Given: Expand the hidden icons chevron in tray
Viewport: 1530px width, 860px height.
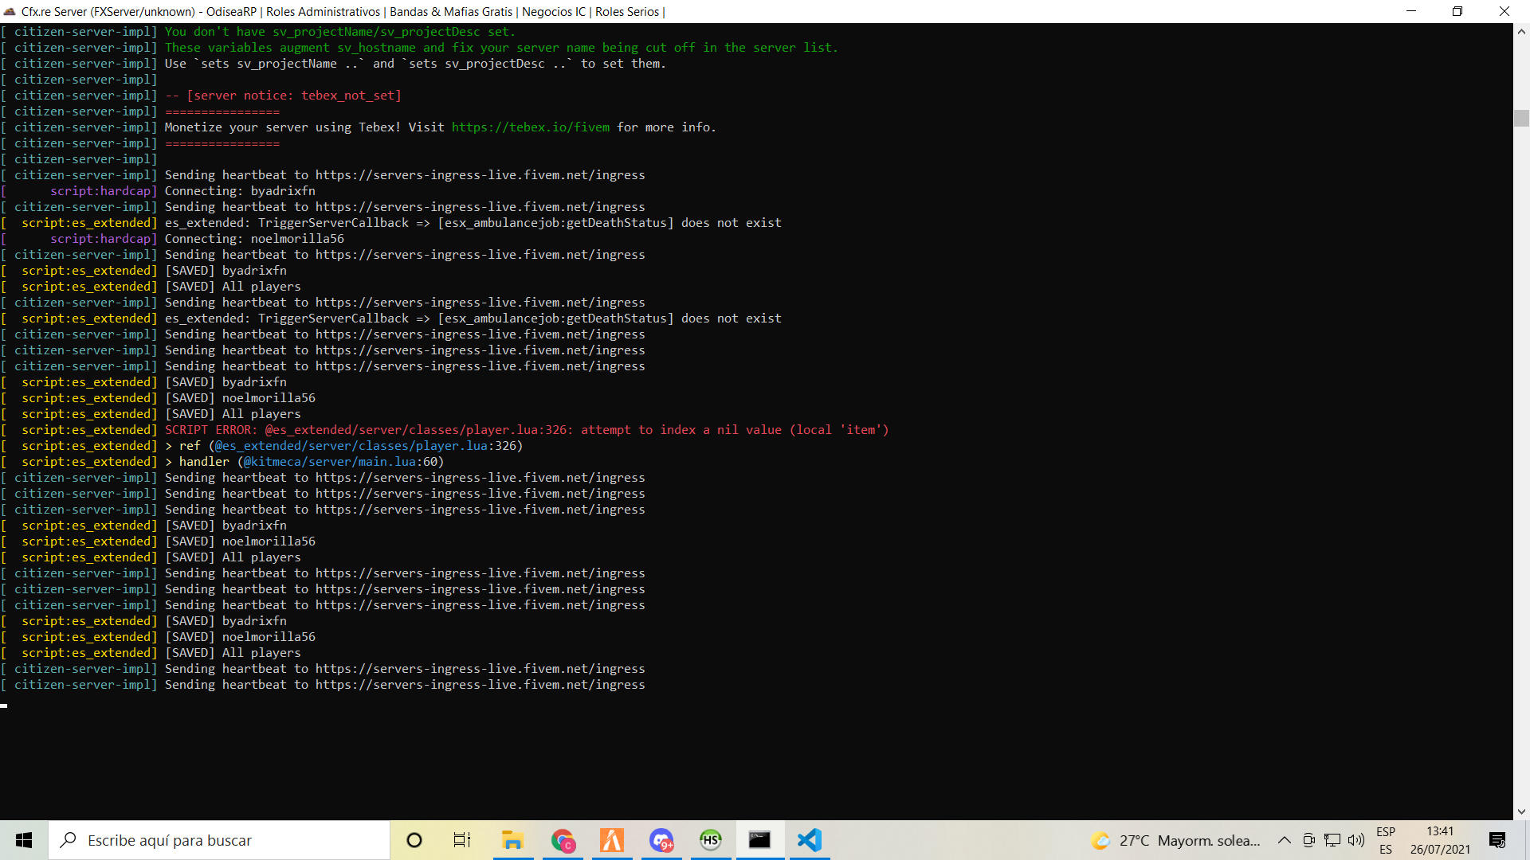Looking at the screenshot, I should click(x=1285, y=840).
